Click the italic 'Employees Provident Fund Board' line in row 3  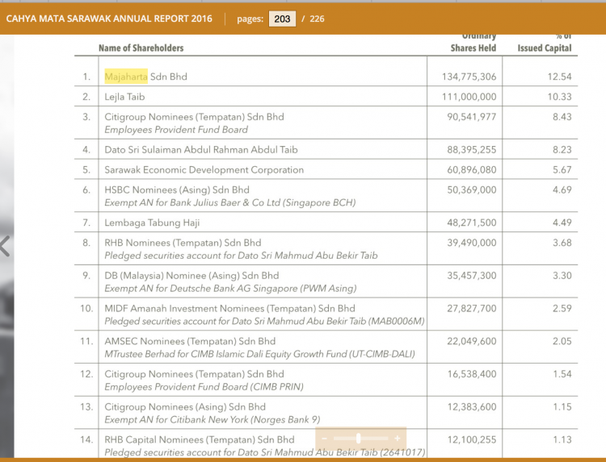tap(176, 130)
